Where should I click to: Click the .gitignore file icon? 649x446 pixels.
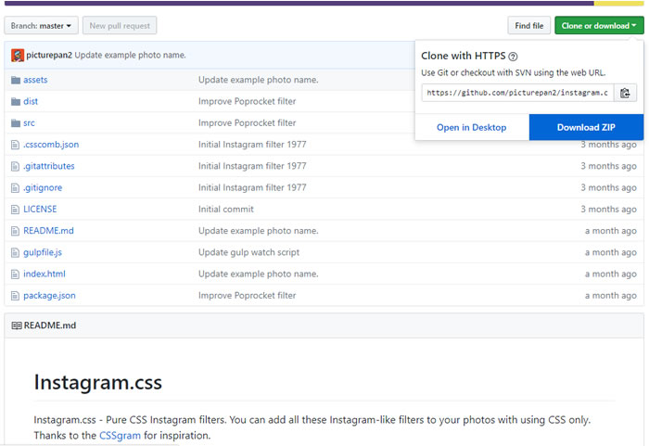(15, 187)
